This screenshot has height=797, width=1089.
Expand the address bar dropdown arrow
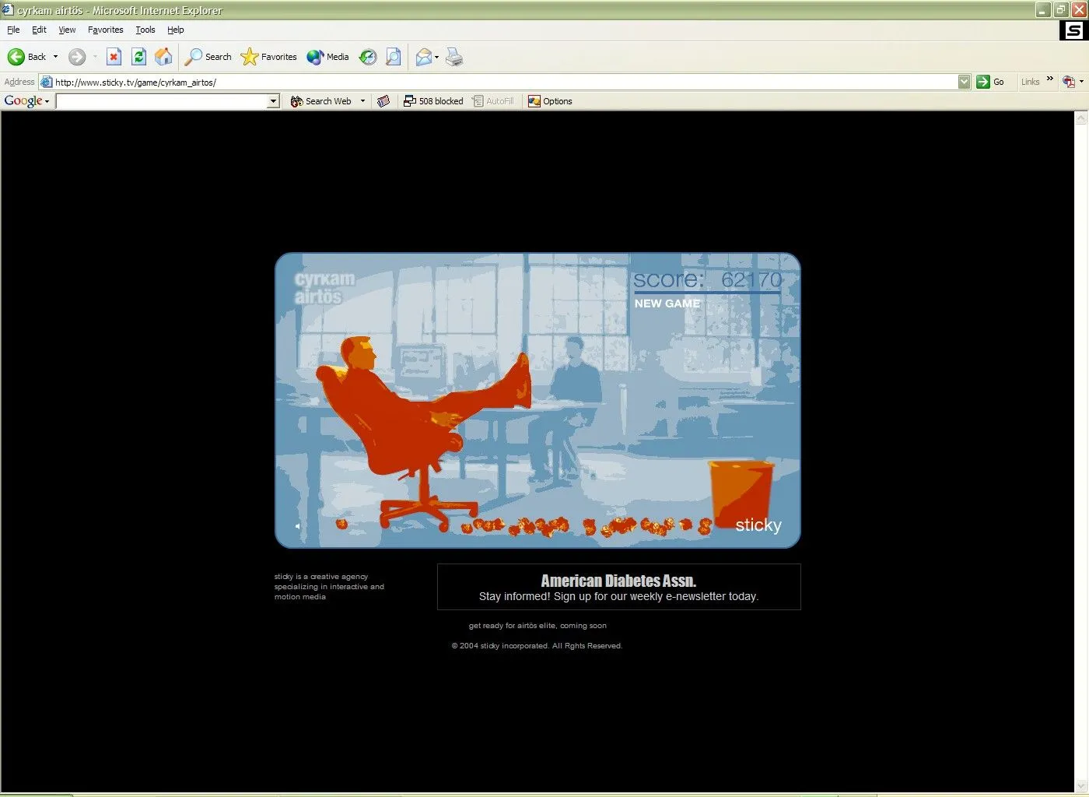point(964,82)
